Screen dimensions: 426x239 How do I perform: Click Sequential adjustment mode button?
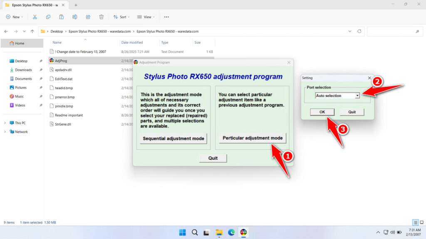click(x=173, y=139)
